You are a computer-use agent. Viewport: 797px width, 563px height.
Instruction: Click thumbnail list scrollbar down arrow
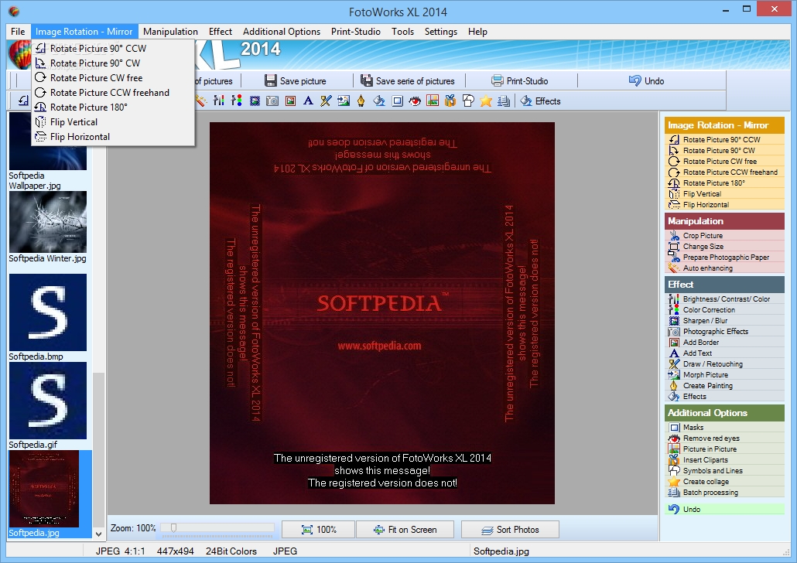[x=99, y=534]
